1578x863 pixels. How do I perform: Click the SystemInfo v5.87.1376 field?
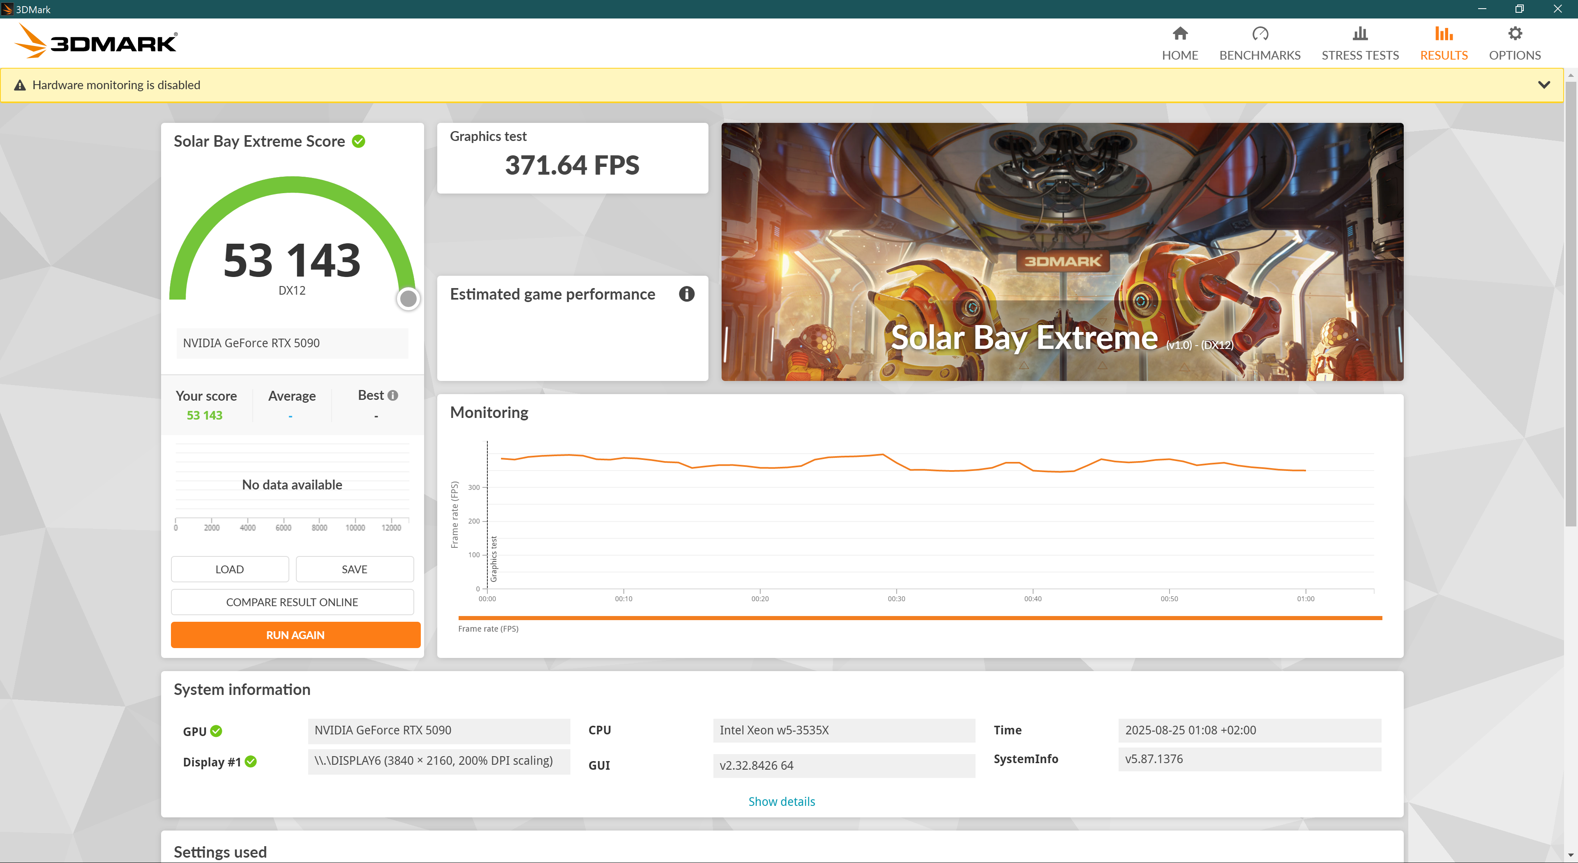click(1250, 759)
